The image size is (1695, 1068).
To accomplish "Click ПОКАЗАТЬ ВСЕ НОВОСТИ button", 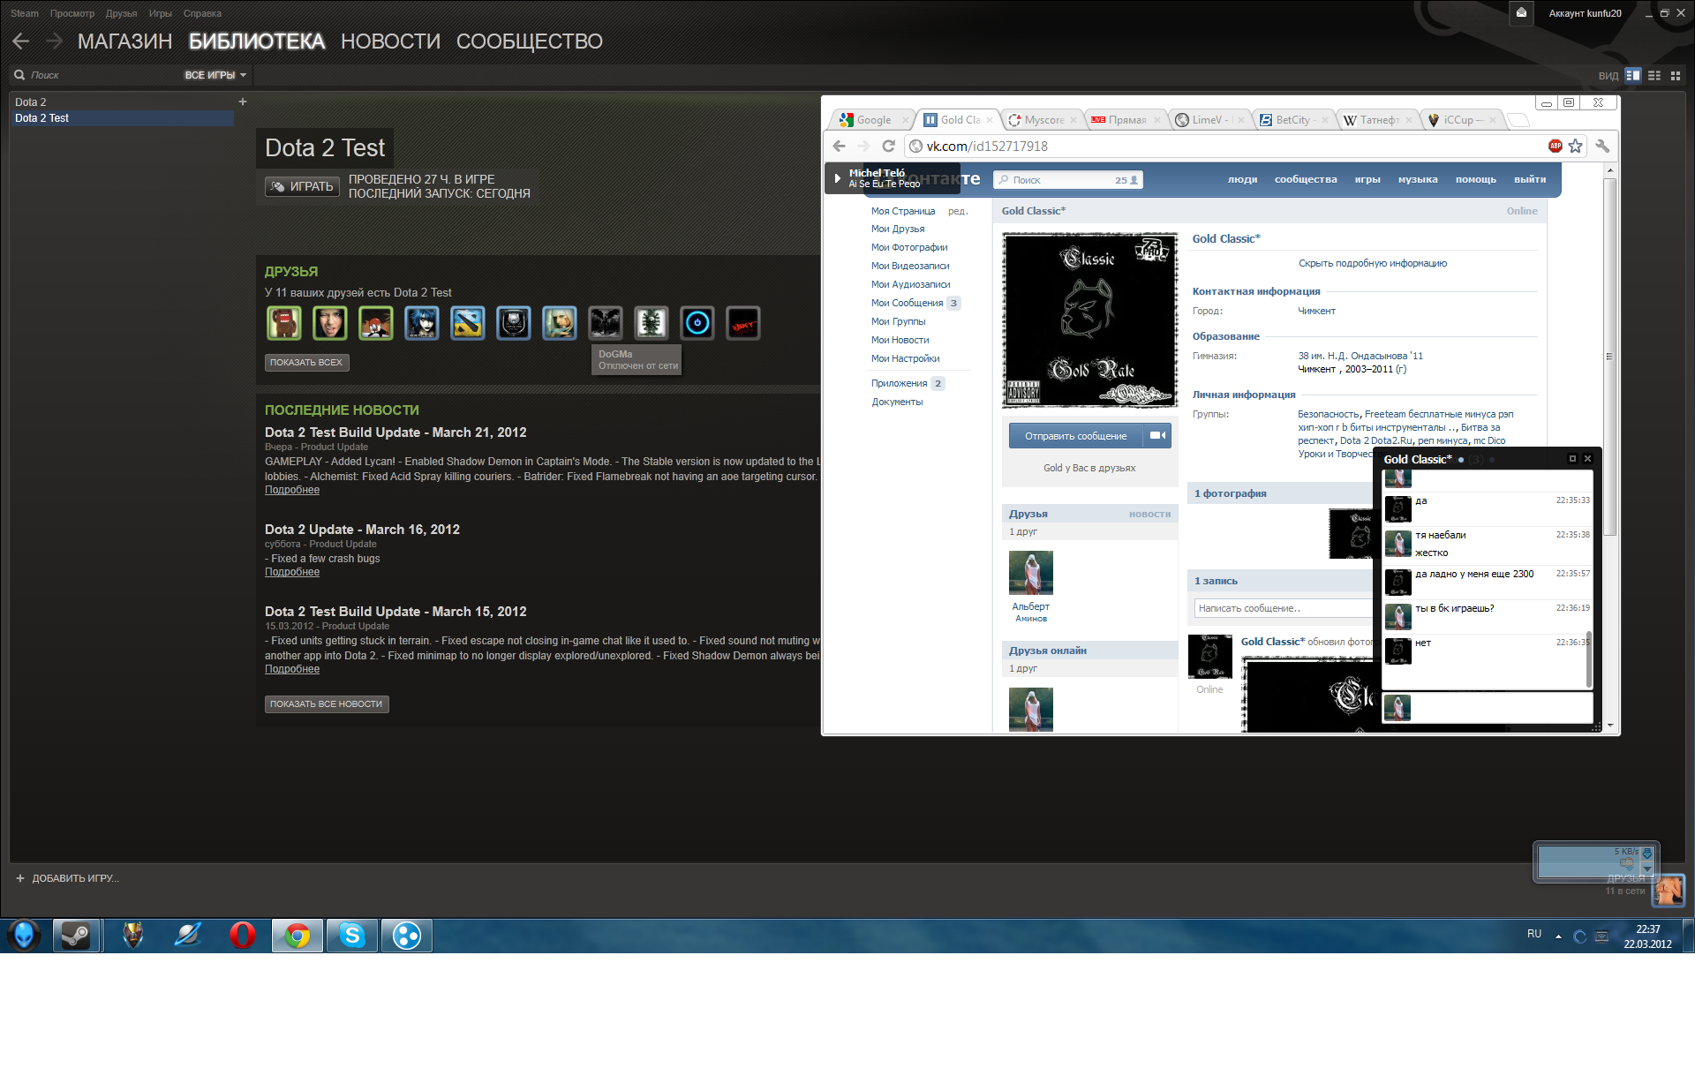I will tap(327, 704).
